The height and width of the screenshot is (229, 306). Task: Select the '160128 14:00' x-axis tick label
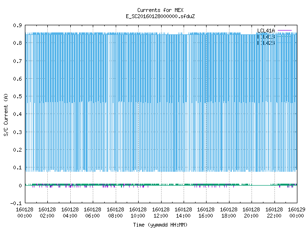183,213
